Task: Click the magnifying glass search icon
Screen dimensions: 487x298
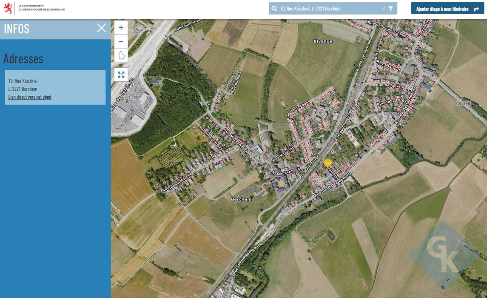Action: [274, 8]
